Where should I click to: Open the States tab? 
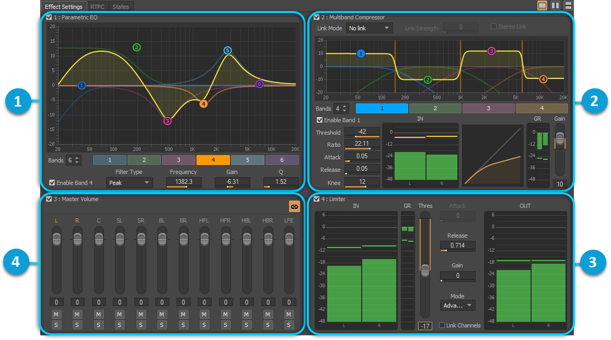[x=121, y=6]
